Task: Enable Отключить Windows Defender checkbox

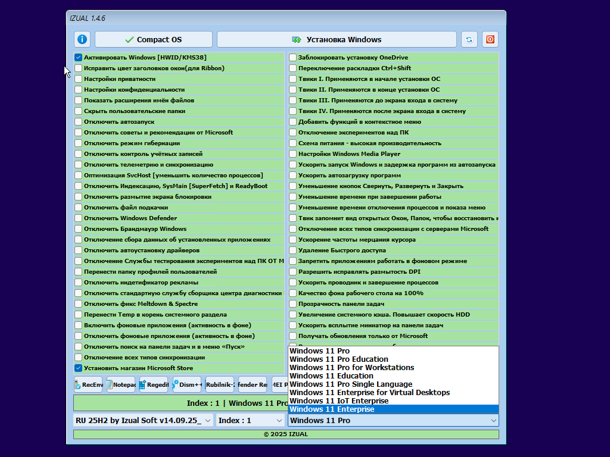Action: tap(79, 218)
